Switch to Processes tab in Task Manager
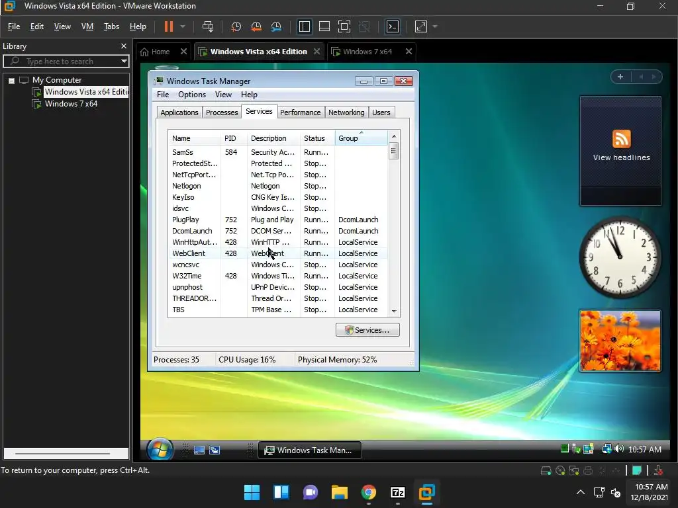 pyautogui.click(x=222, y=112)
